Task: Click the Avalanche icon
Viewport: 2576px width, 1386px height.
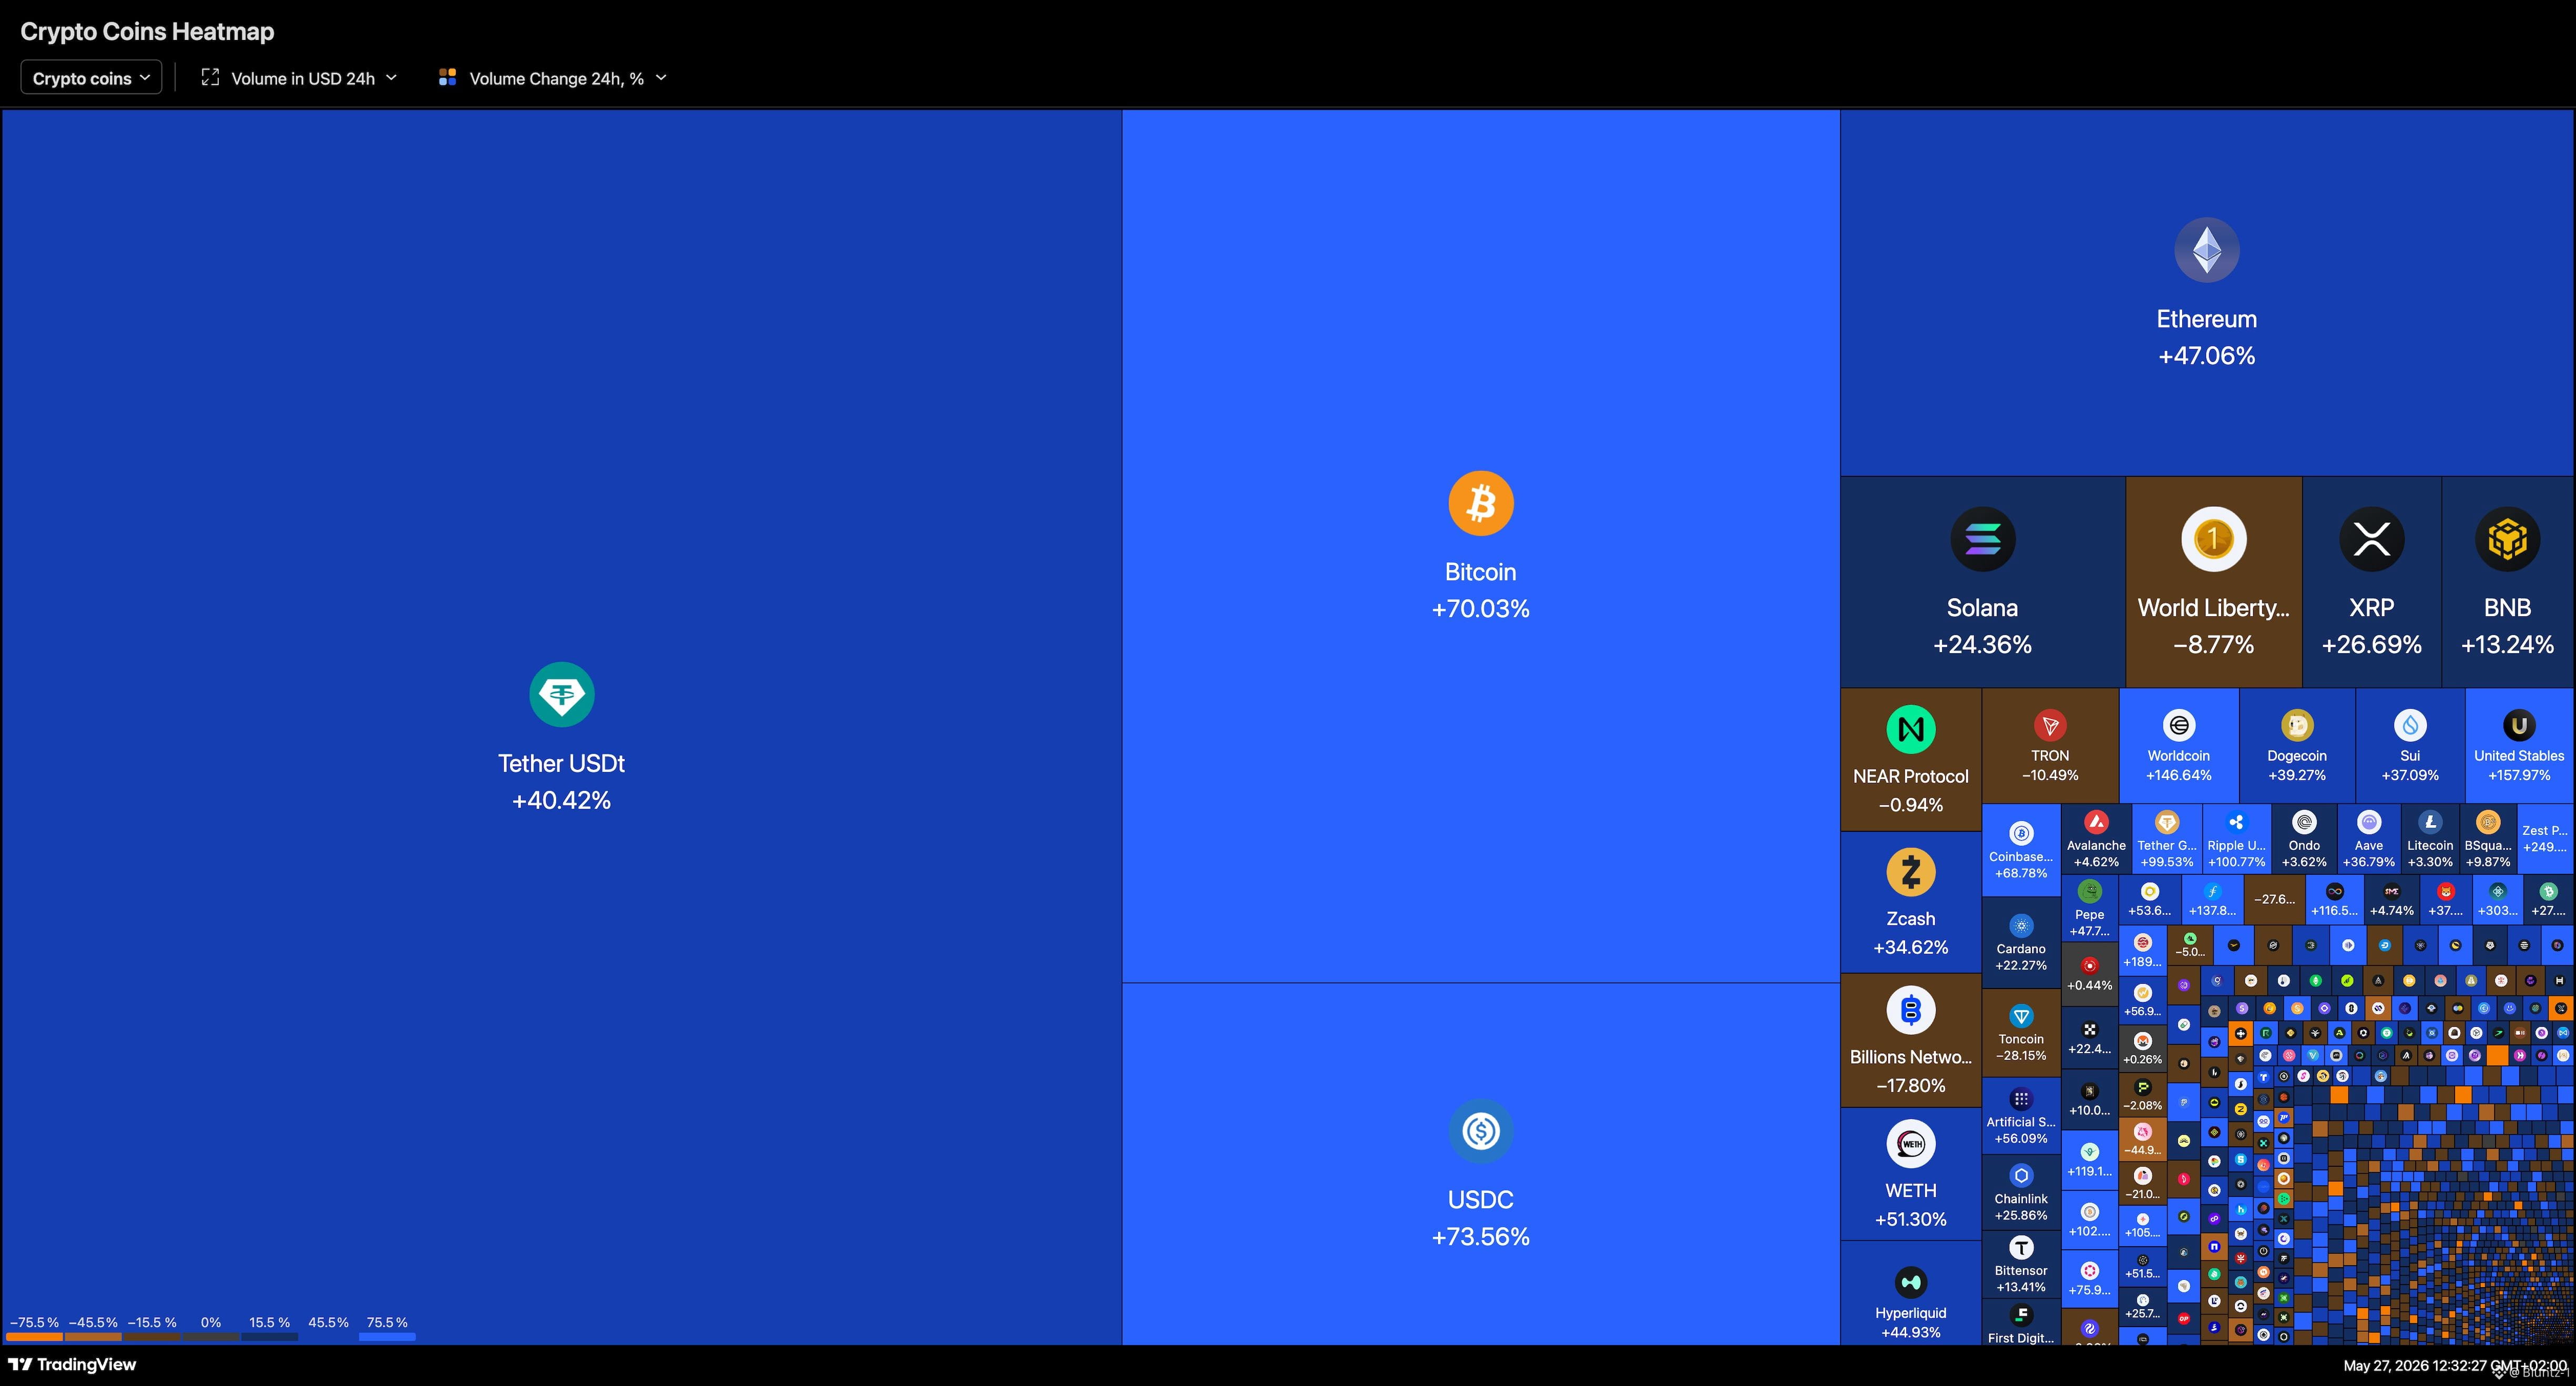Action: pos(2096,822)
